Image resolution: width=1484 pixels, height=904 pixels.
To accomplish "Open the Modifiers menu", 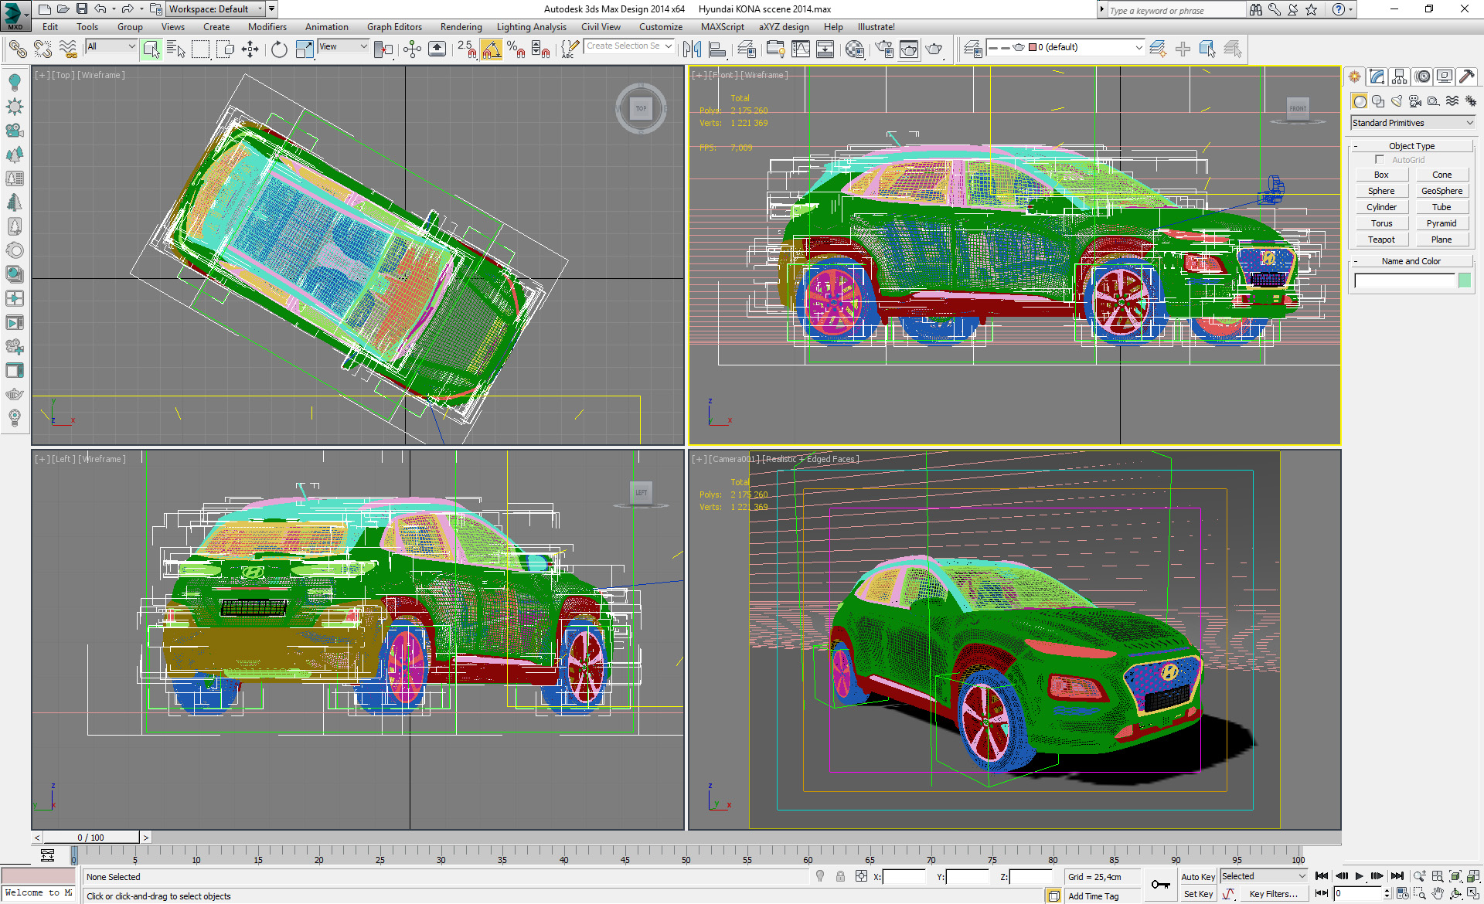I will pyautogui.click(x=267, y=27).
